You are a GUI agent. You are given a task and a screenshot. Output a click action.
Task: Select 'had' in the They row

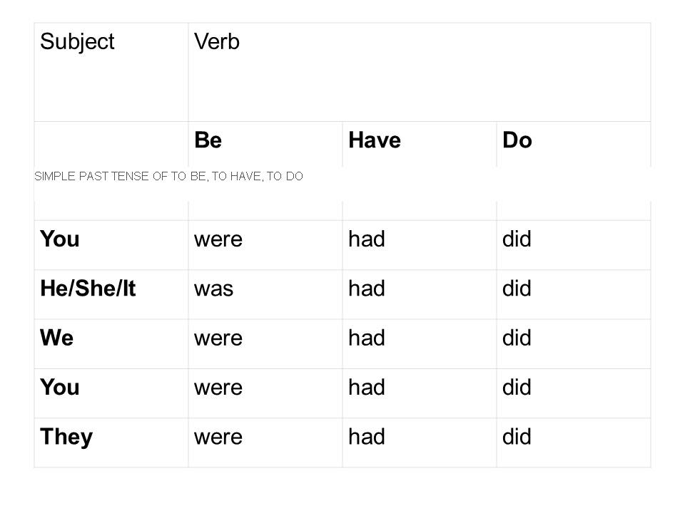367,437
